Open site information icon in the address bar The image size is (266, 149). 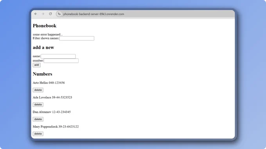pyautogui.click(x=59, y=14)
